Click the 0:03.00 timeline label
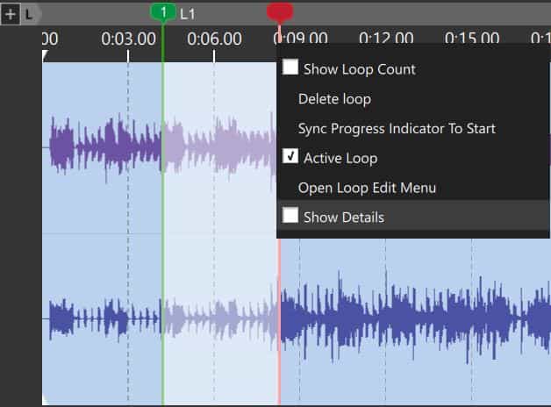This screenshot has width=551, height=407. click(x=129, y=39)
